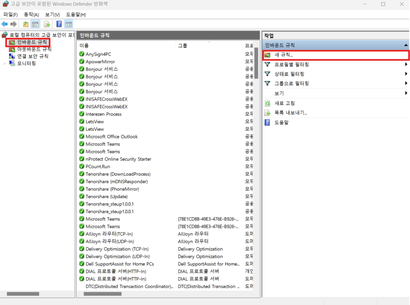The width and height of the screenshot is (410, 305).
Task: Toggle the console tree pane icon
Action: 35,25
